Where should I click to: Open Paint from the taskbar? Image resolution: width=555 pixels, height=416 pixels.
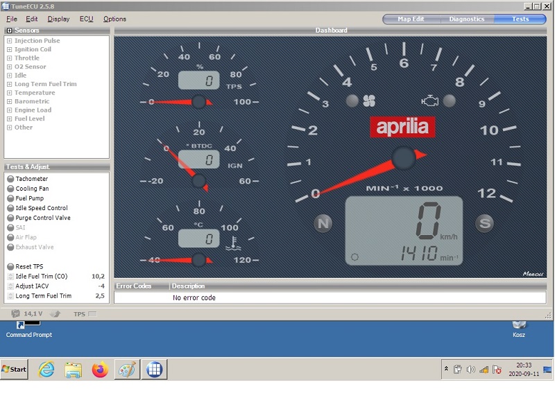[127, 370]
